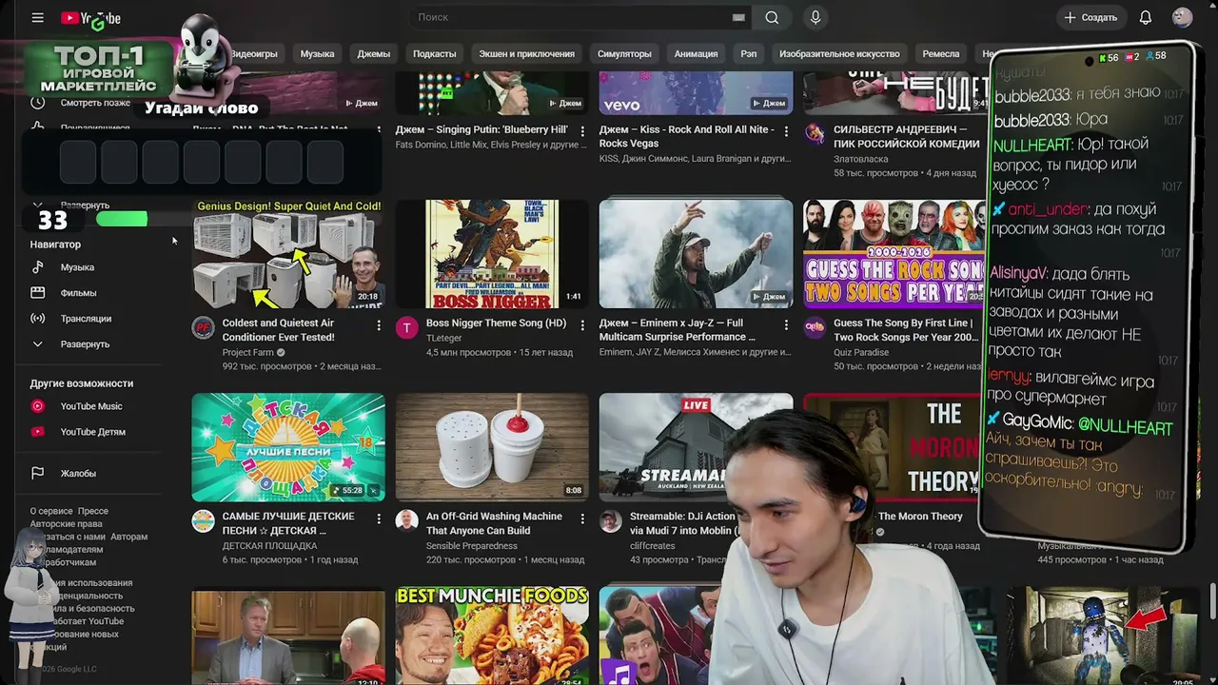Select the Изобразительное искусство chip
Viewport: 1218px width, 685px height.
click(x=839, y=54)
